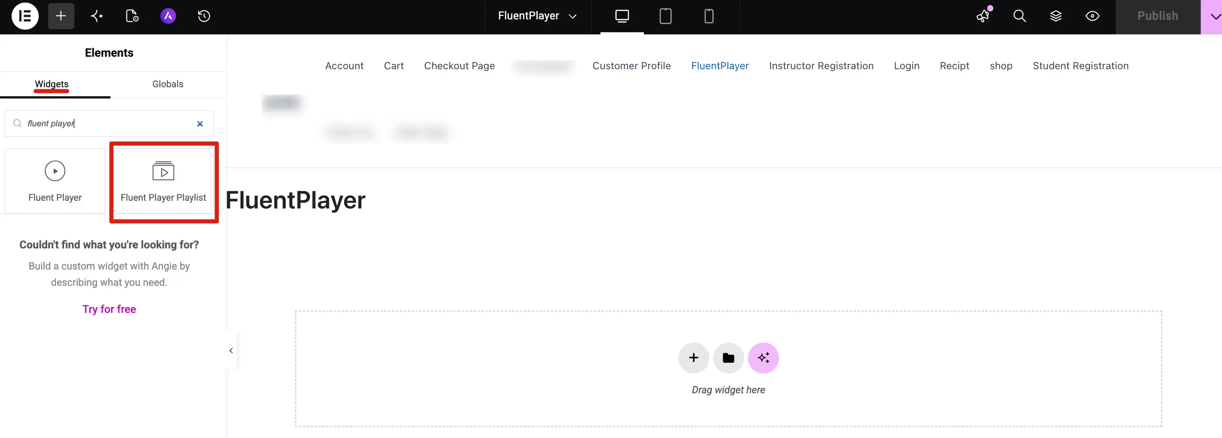Screen dimensions: 1222x438
Task: Open the Account nav link
Action: click(344, 66)
